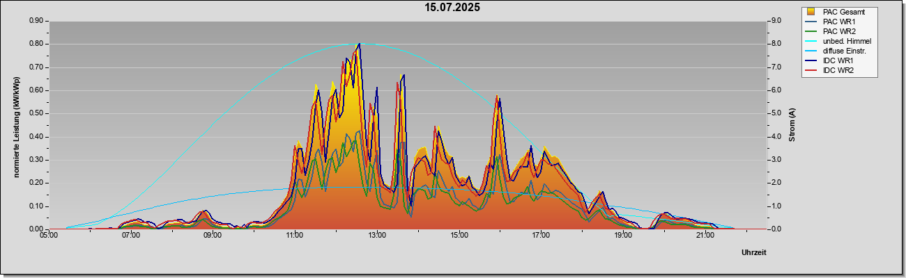Click the PAC Gesamt orange legend swatch
The height and width of the screenshot is (278, 906).
pyautogui.click(x=811, y=12)
